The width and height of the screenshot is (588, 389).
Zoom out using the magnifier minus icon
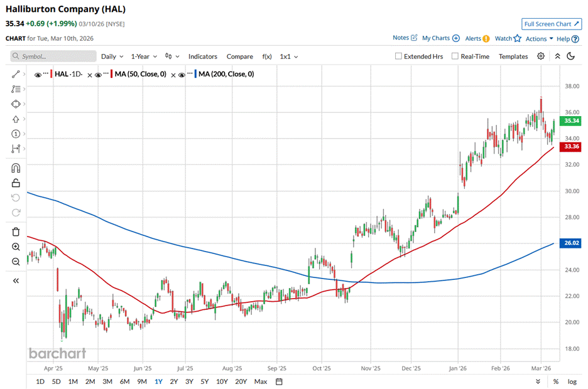pos(16,262)
